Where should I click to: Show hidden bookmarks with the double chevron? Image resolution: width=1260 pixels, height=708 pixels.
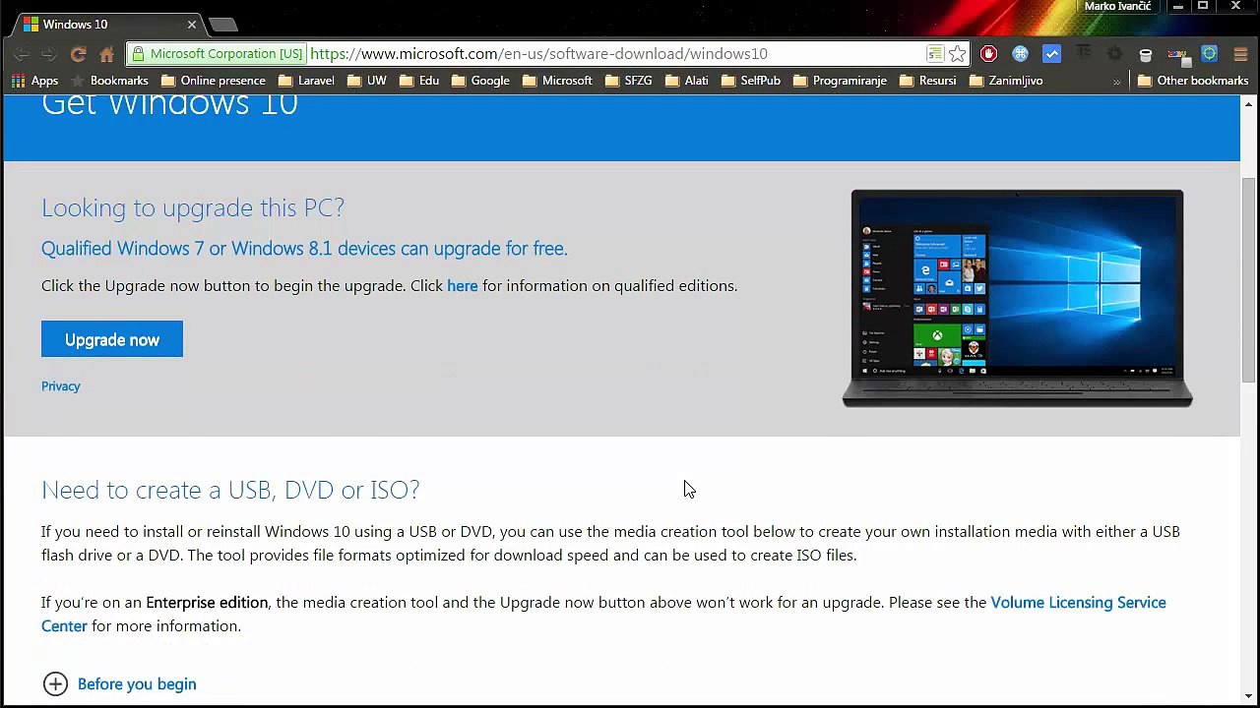(1116, 82)
